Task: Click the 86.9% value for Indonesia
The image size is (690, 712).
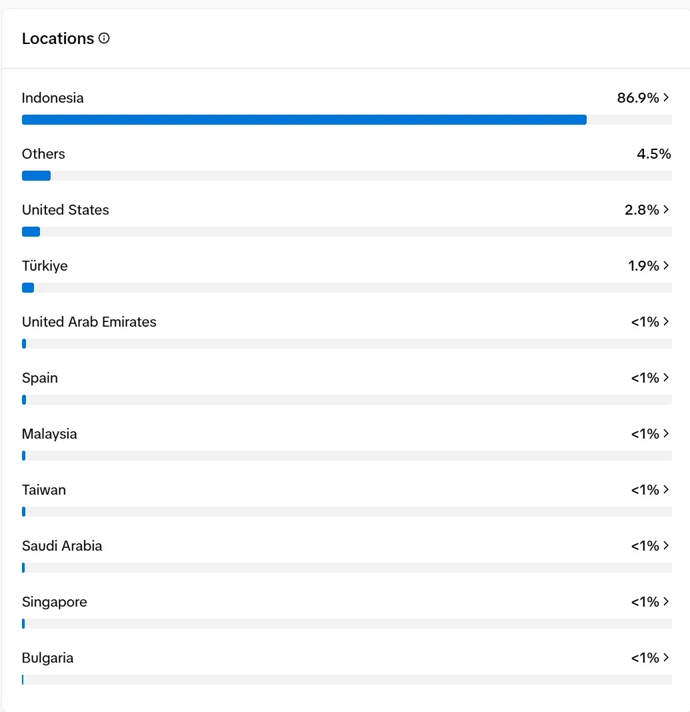Action: [637, 98]
